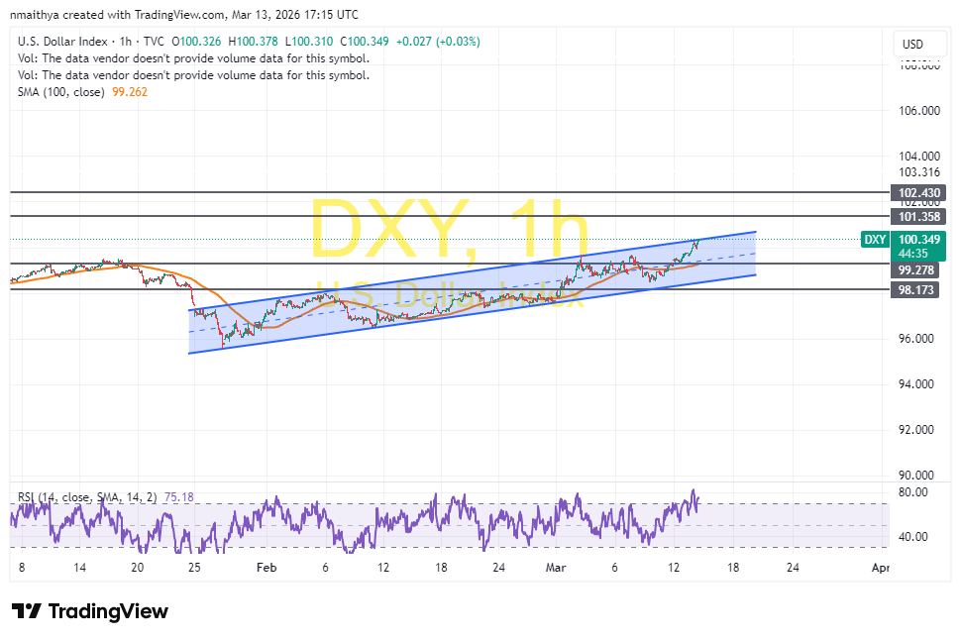Click the RSI (14, close, SMA, 14, 2) legend
961x641 pixels.
click(x=87, y=497)
